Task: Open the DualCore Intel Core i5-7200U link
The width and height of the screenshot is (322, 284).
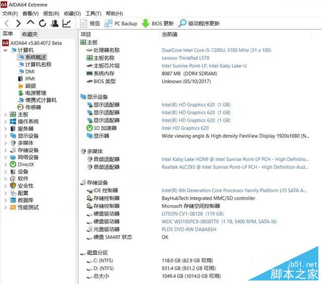Action: 216,50
